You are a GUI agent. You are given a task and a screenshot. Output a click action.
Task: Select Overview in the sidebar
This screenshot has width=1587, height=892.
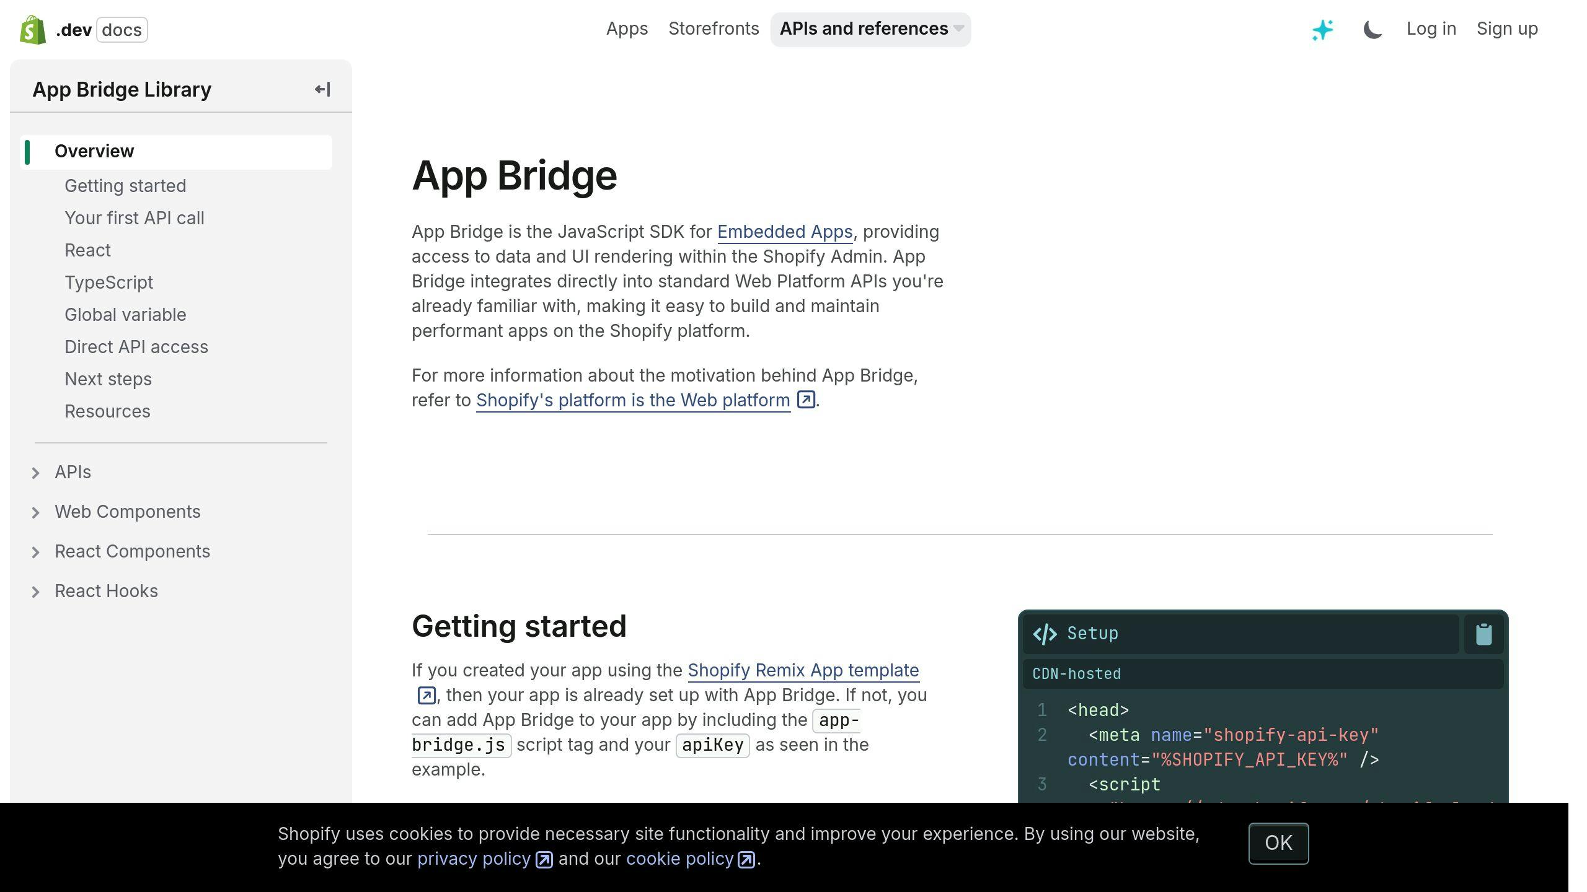coord(176,152)
